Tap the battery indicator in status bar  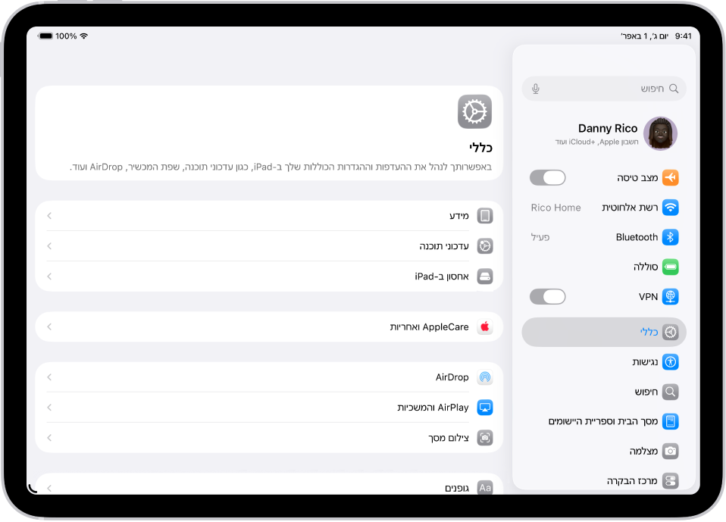click(45, 36)
